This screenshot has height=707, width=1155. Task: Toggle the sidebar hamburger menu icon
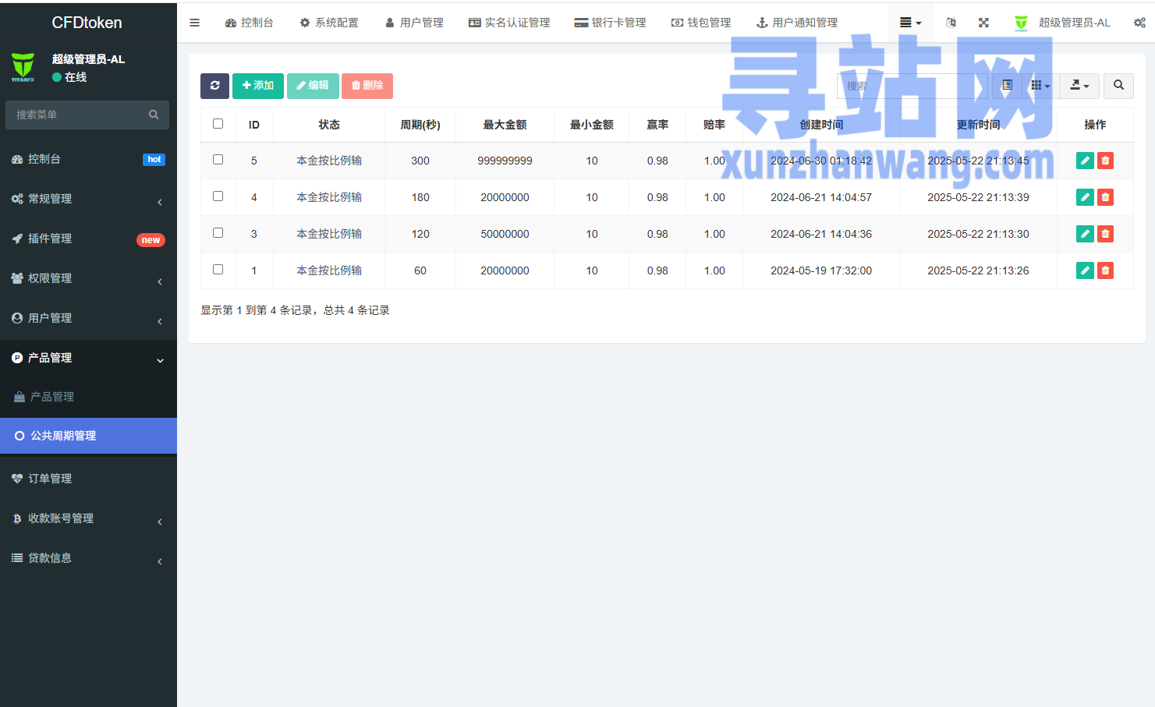194,23
